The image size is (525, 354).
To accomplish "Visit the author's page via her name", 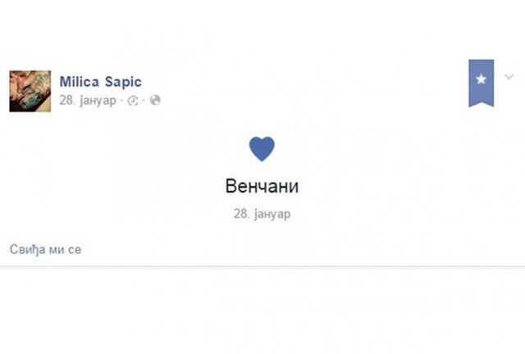I will coord(101,81).
